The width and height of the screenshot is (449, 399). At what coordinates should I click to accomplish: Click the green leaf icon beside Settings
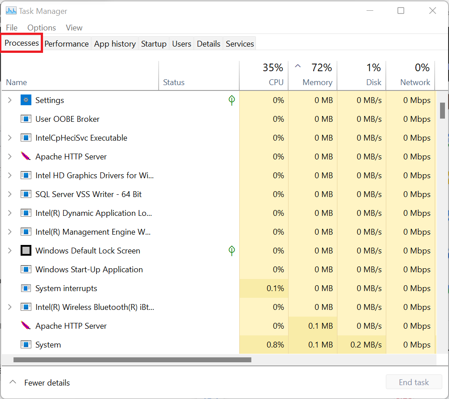tap(232, 100)
